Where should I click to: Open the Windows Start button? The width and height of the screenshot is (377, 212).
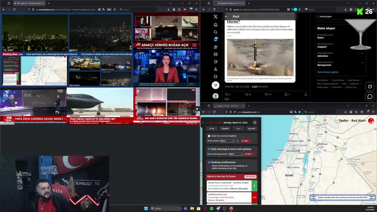pyautogui.click(x=146, y=208)
